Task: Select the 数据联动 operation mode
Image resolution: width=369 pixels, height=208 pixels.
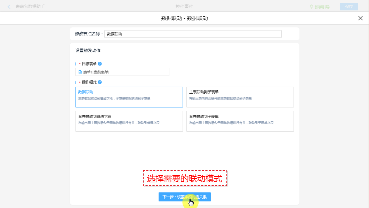Action: (x=129, y=97)
